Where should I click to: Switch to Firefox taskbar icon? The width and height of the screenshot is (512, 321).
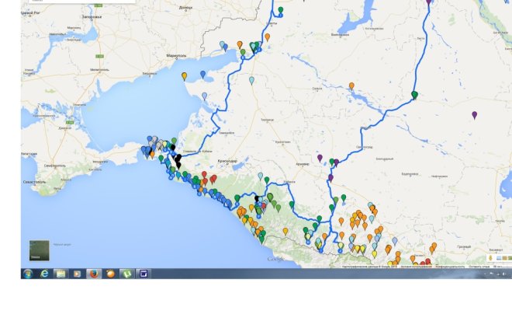pos(94,274)
